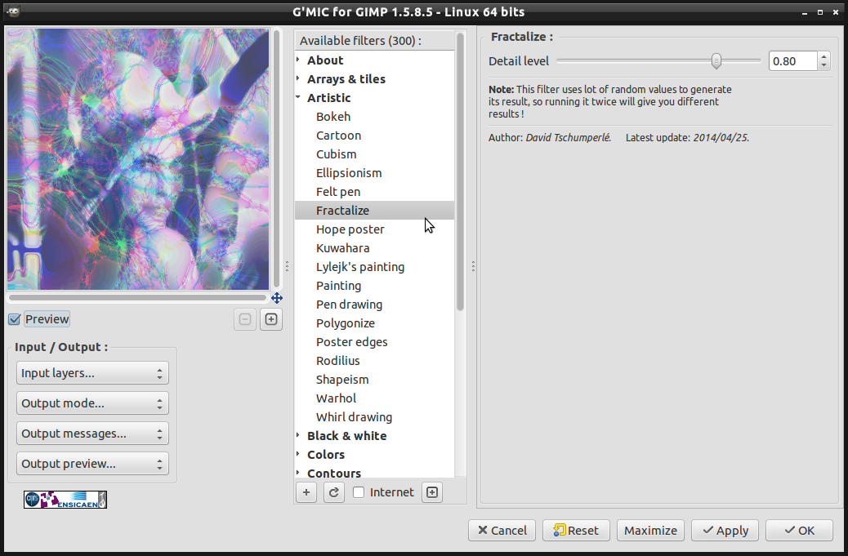Collapse the Artistic category
Image resolution: width=848 pixels, height=556 pixels.
click(x=298, y=98)
